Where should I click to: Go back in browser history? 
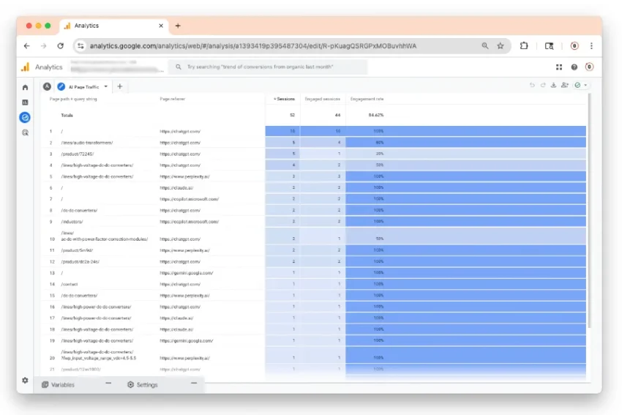26,46
